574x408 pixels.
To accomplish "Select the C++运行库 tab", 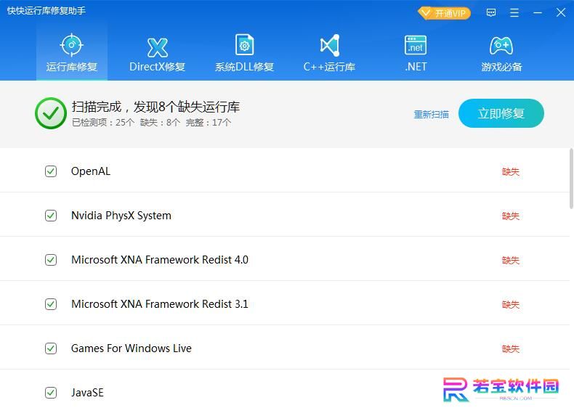I will (329, 52).
